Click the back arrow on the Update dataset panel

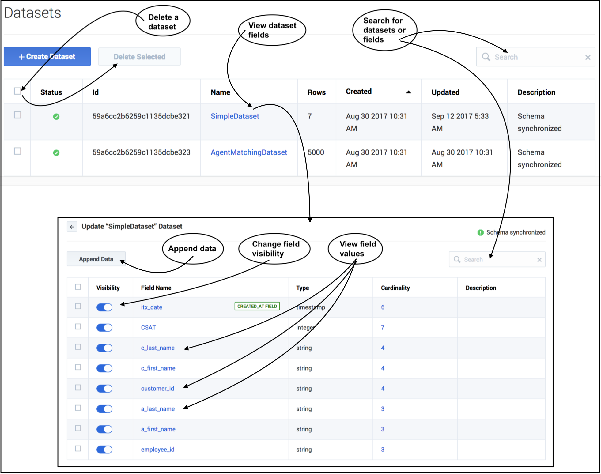click(72, 226)
